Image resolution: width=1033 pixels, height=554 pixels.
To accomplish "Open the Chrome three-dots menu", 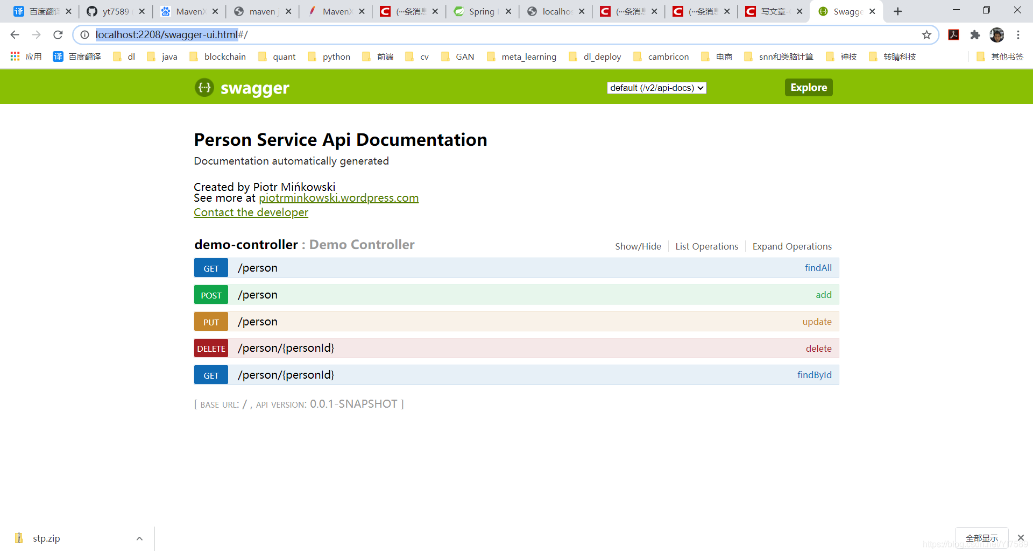I will click(x=1018, y=35).
